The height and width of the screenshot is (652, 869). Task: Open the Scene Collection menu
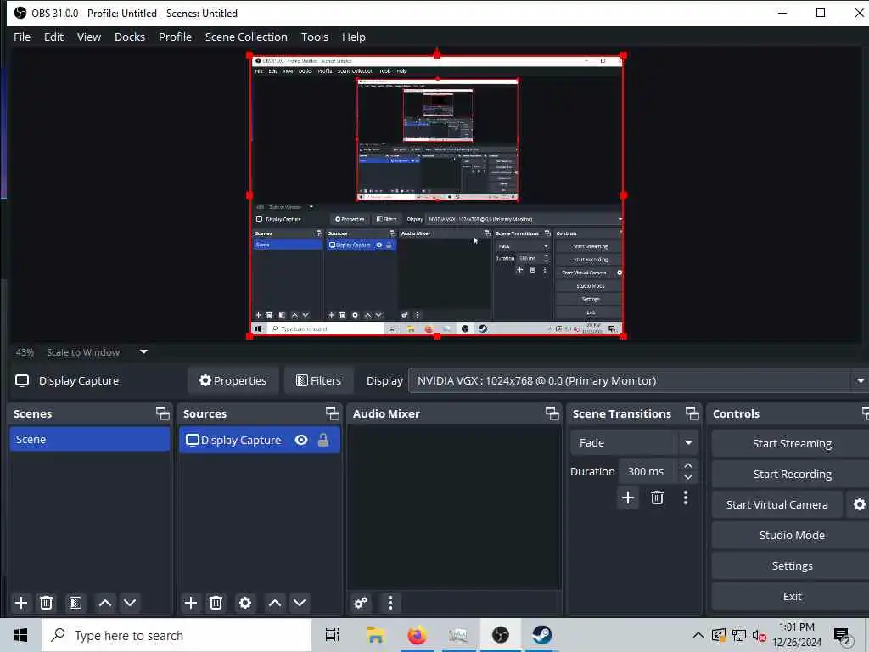(246, 37)
